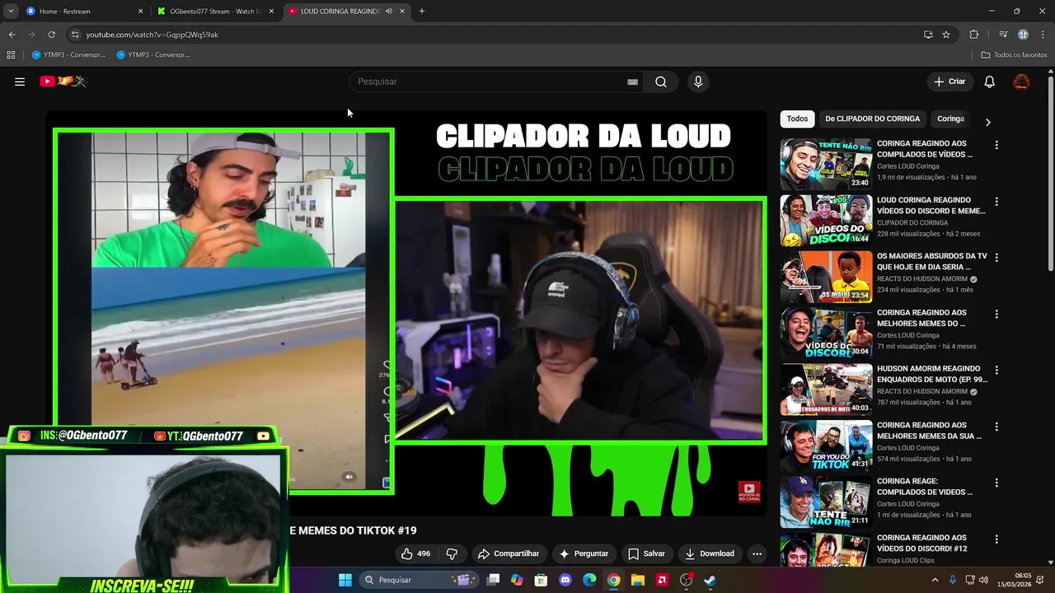
Task: Click the Windows taskbar Pesquisar box
Action: [419, 580]
